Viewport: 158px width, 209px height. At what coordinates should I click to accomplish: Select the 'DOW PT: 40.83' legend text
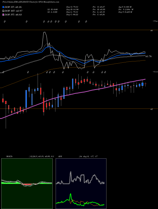[x=13, y=15]
